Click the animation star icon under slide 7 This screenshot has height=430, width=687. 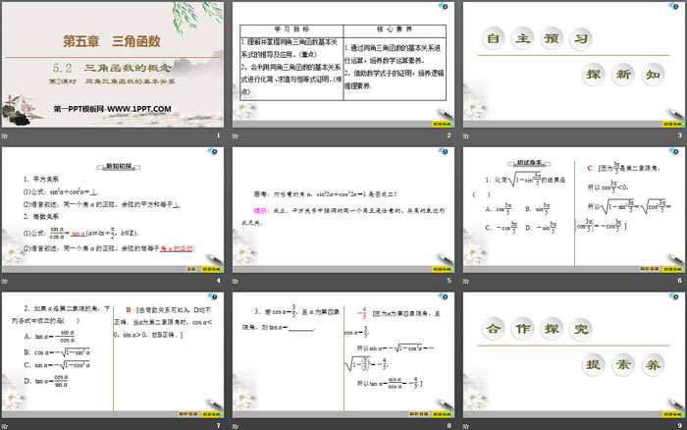tap(6, 424)
